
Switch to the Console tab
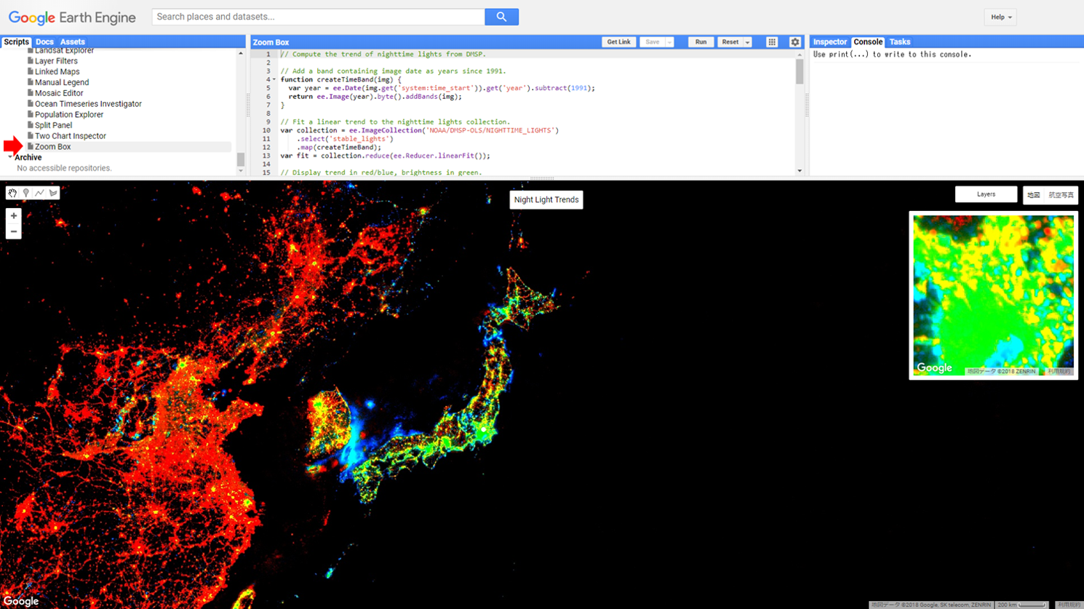click(868, 42)
